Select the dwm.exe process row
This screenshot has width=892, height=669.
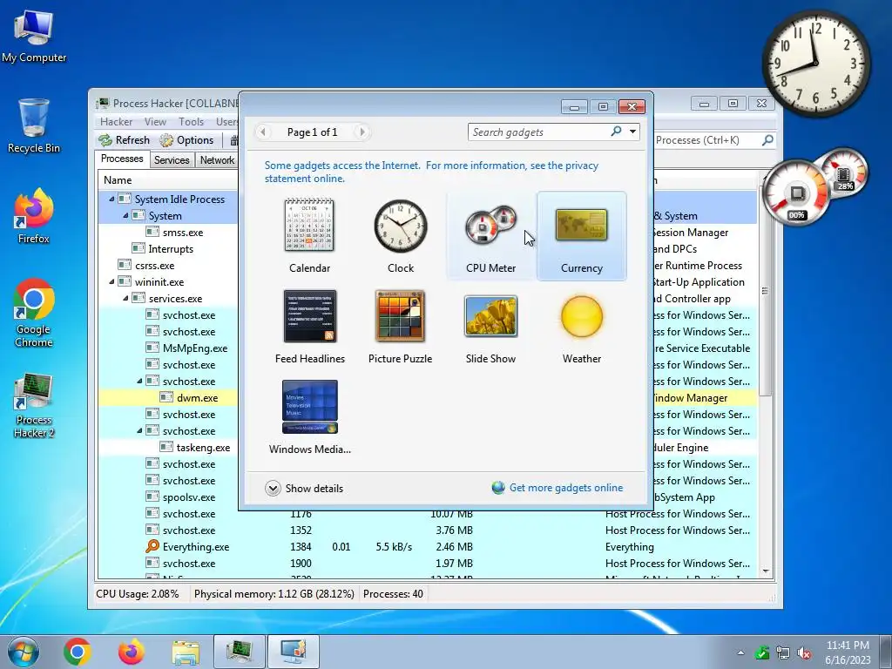(168, 397)
